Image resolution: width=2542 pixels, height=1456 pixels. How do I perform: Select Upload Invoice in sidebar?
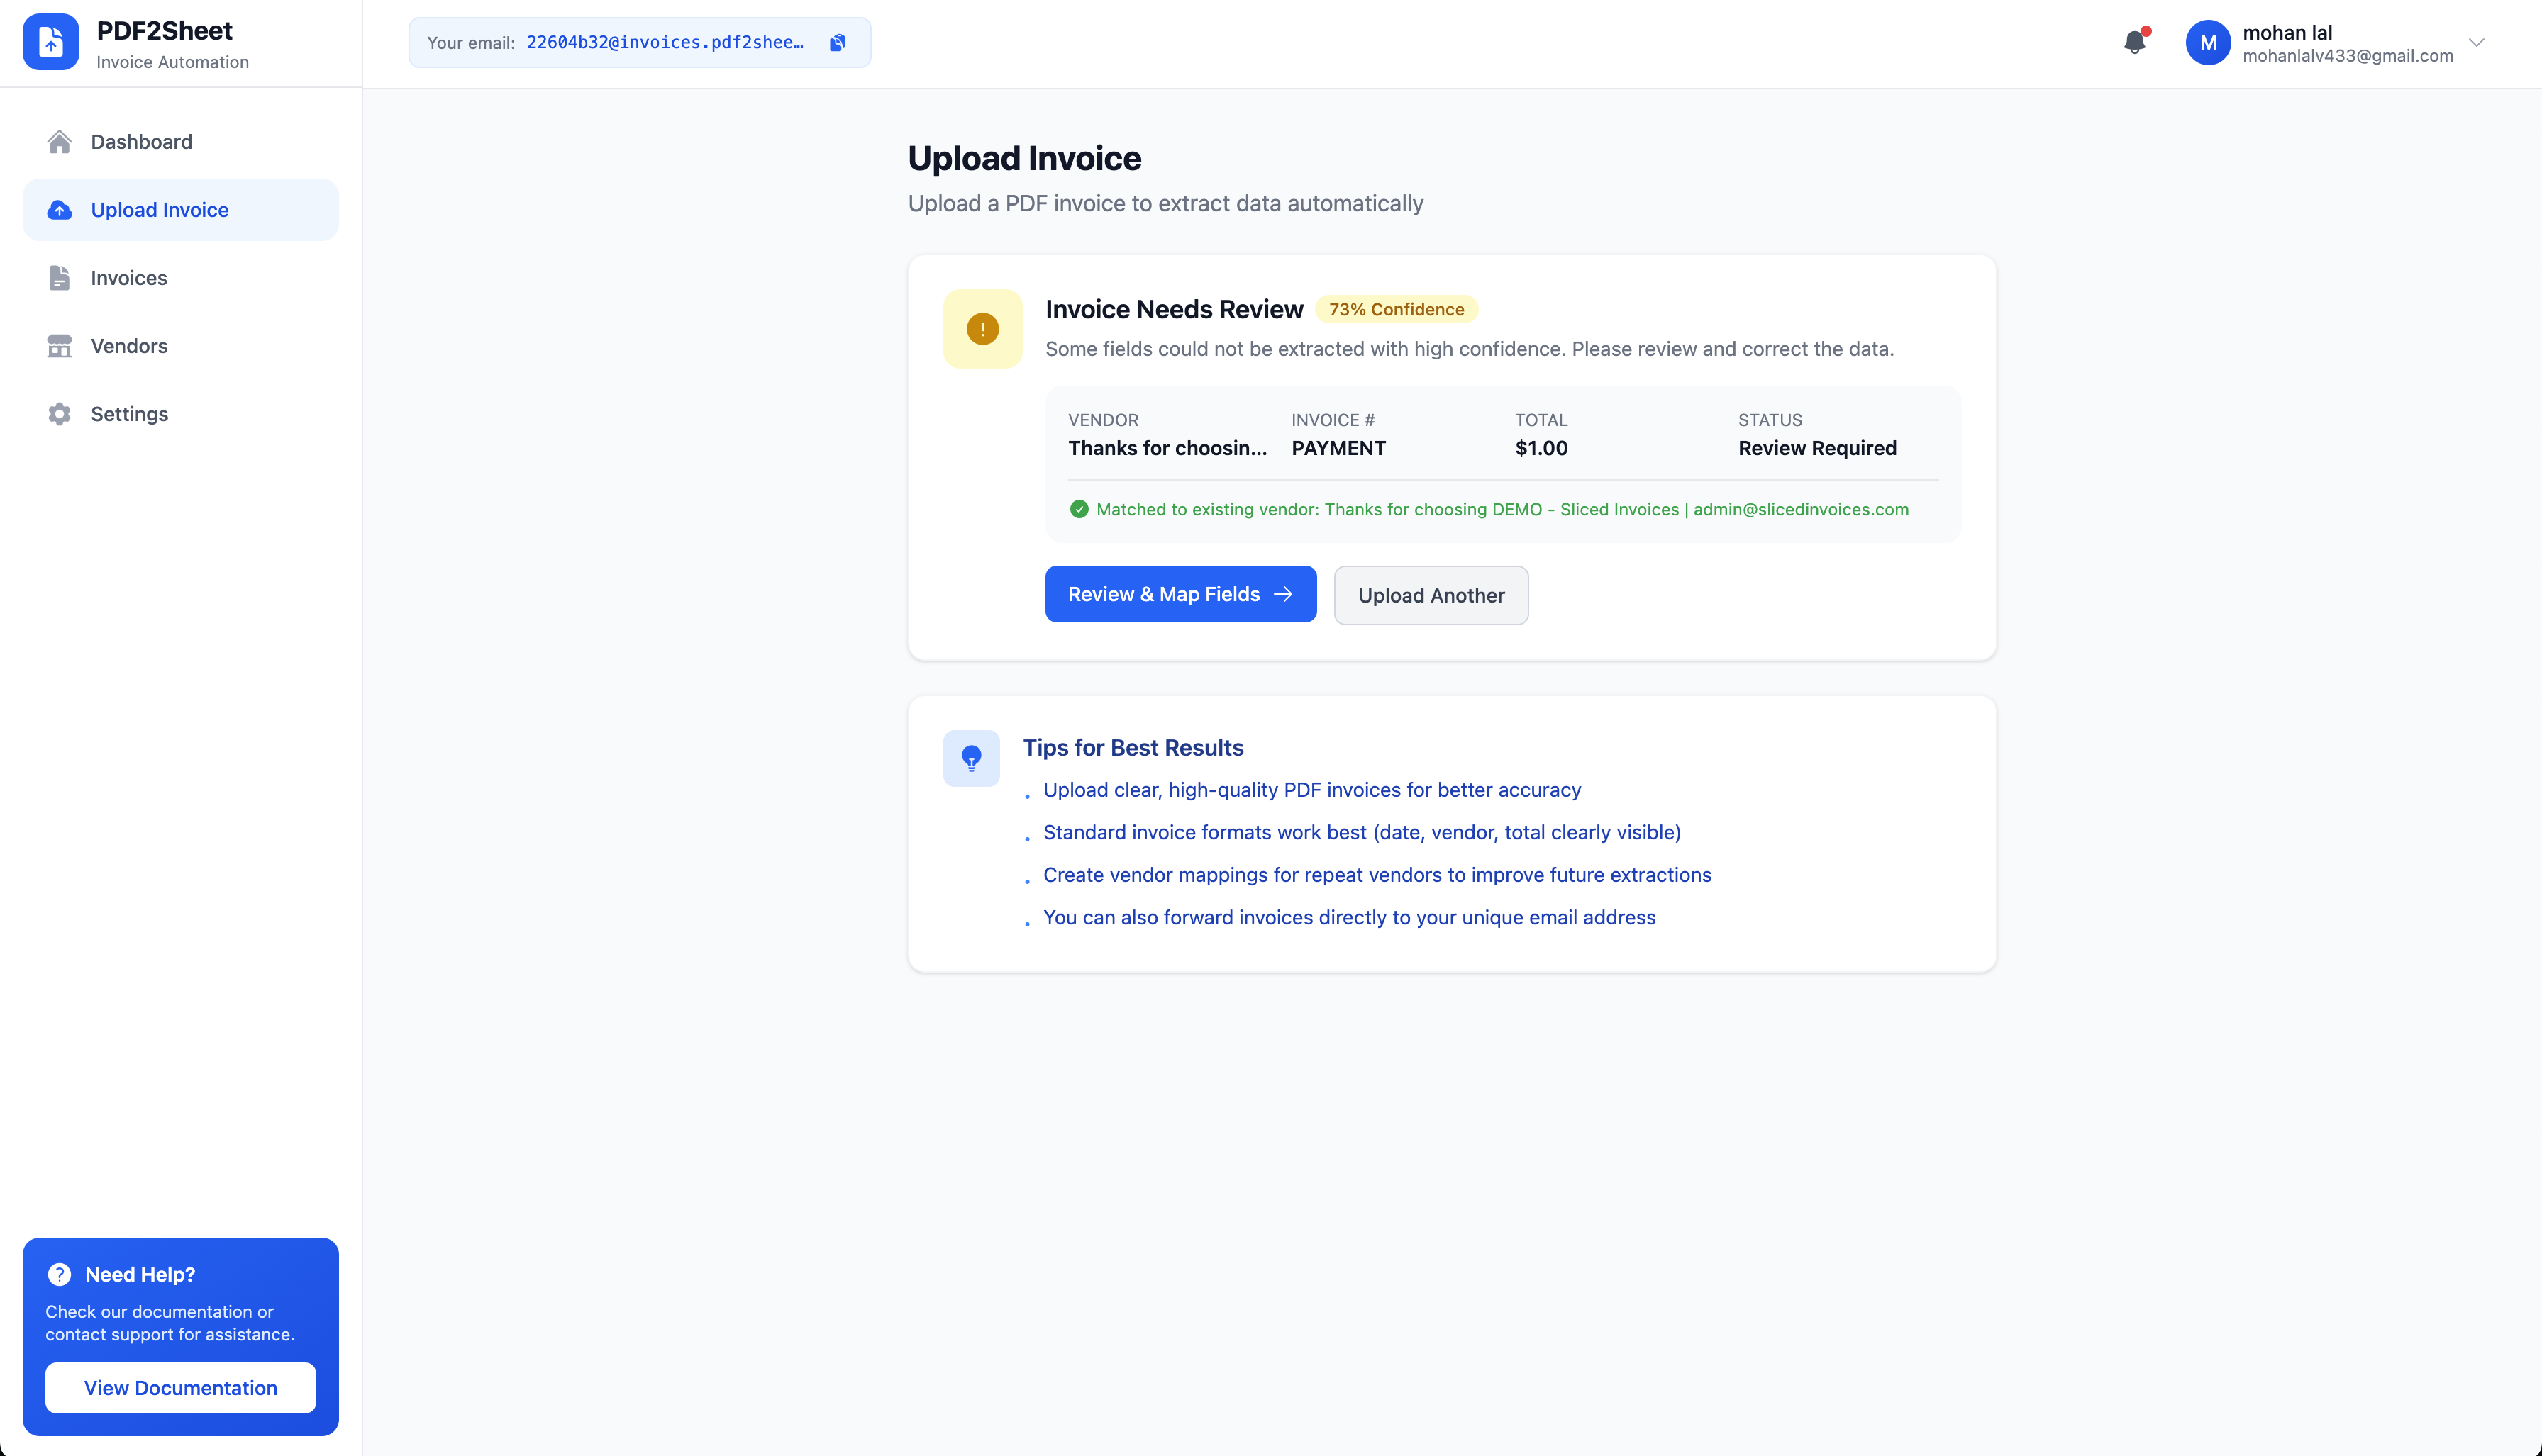tap(160, 210)
